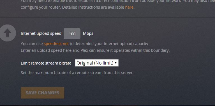Open the Limit remote stream bitrate dropdown
The height and width of the screenshot is (106, 215).
[97, 63]
